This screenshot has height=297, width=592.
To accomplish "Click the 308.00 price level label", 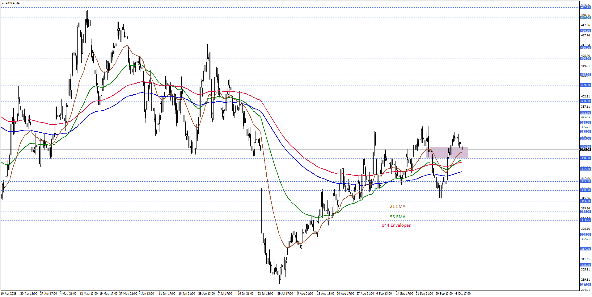I will pyautogui.click(x=586, y=265).
